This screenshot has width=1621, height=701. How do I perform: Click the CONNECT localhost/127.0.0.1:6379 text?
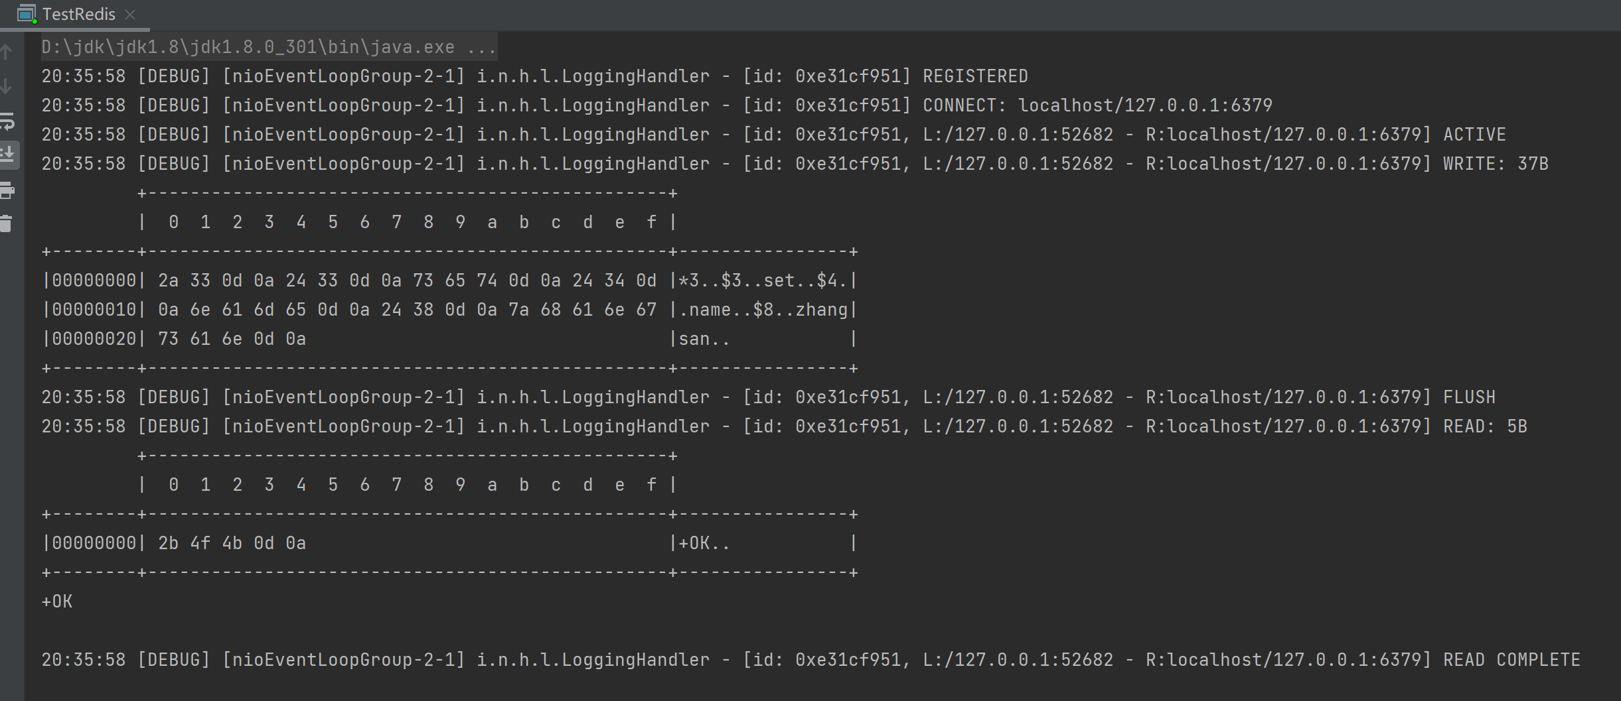[1097, 105]
